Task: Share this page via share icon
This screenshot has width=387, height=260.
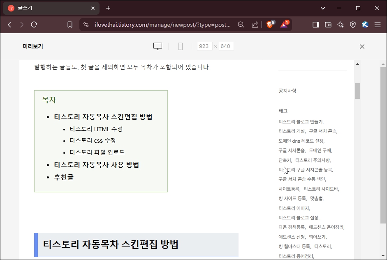Action: click(x=255, y=25)
